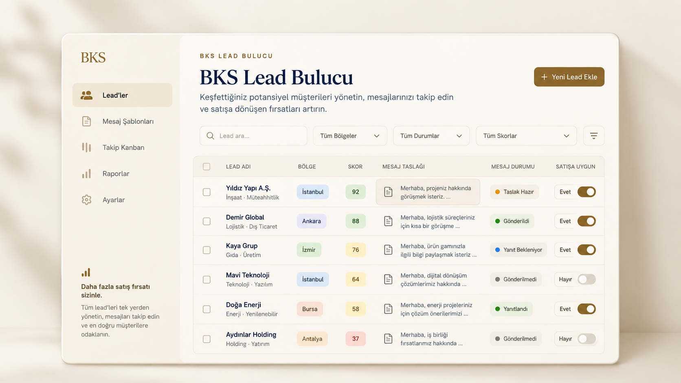
Task: Go to Takip Kanban menu item
Action: pos(122,147)
